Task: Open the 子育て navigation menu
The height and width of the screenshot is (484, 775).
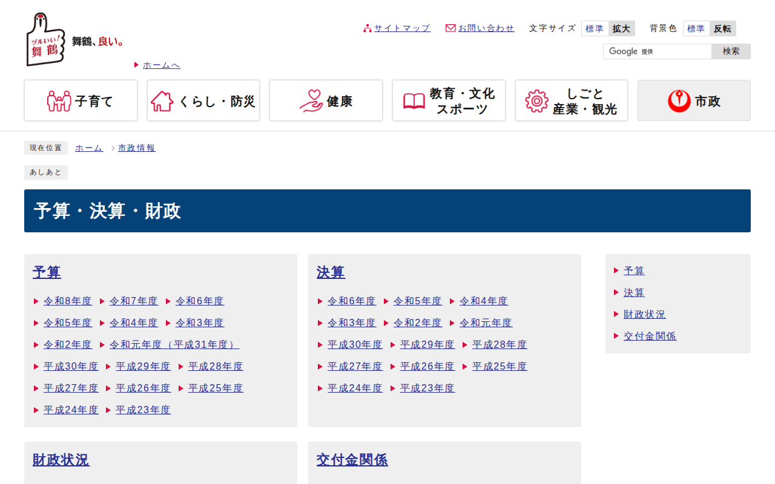Action: coord(81,100)
